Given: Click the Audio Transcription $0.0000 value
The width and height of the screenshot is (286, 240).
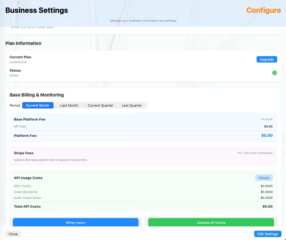Looking at the screenshot, I should (x=266, y=198).
